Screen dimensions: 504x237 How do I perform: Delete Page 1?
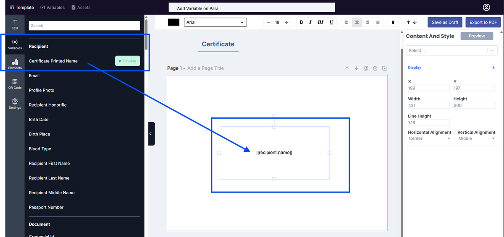375,68
